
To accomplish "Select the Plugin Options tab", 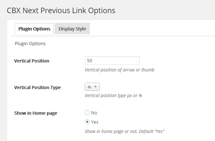I will pyautogui.click(x=34, y=29).
